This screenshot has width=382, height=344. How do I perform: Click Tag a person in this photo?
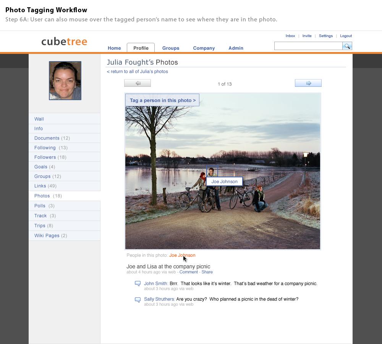162,100
